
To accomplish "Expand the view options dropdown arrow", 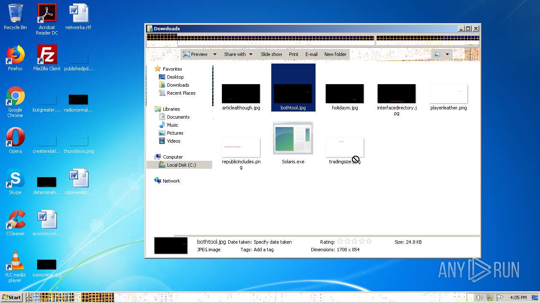I will pos(447,54).
